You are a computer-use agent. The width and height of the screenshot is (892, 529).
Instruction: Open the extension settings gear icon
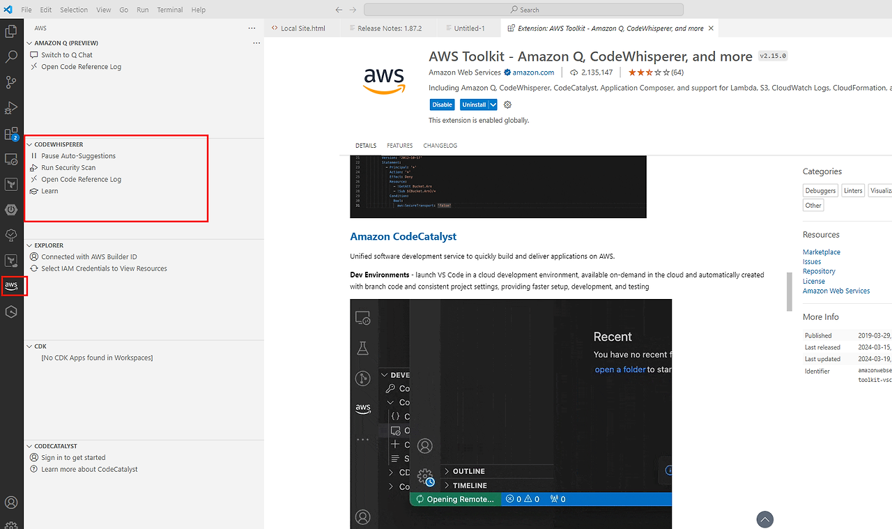click(x=507, y=105)
